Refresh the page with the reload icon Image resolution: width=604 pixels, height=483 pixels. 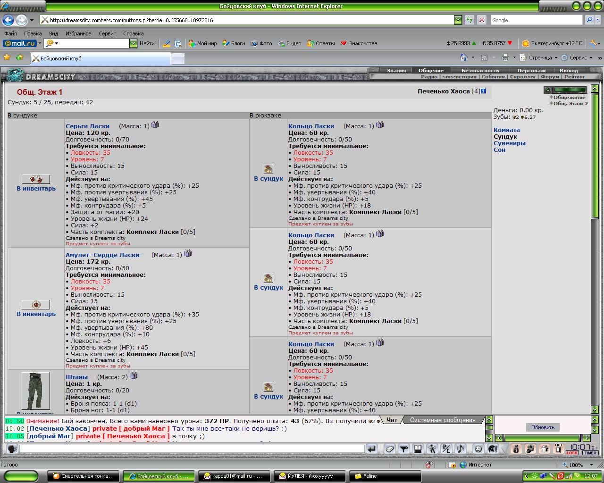470,20
